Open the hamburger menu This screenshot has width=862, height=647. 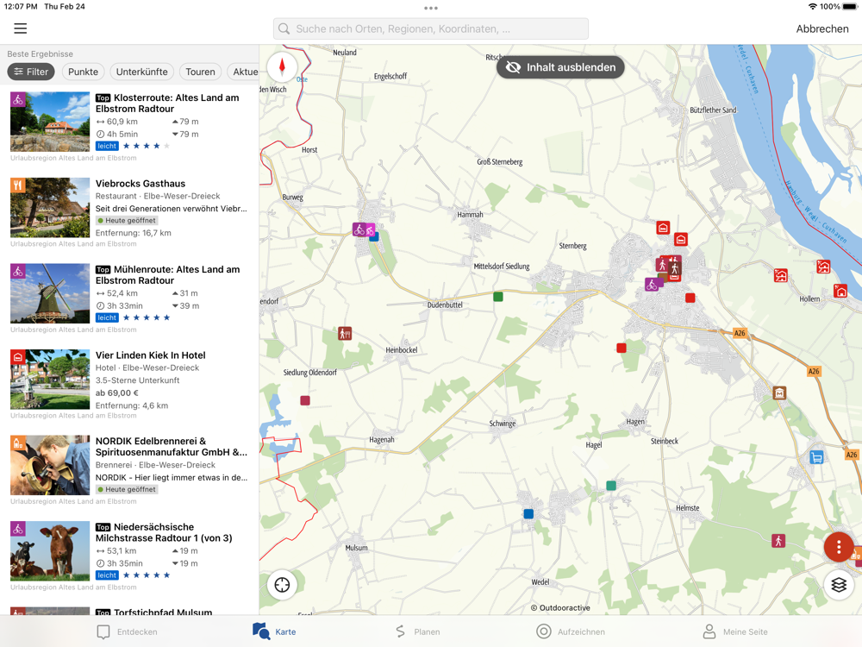click(x=21, y=28)
